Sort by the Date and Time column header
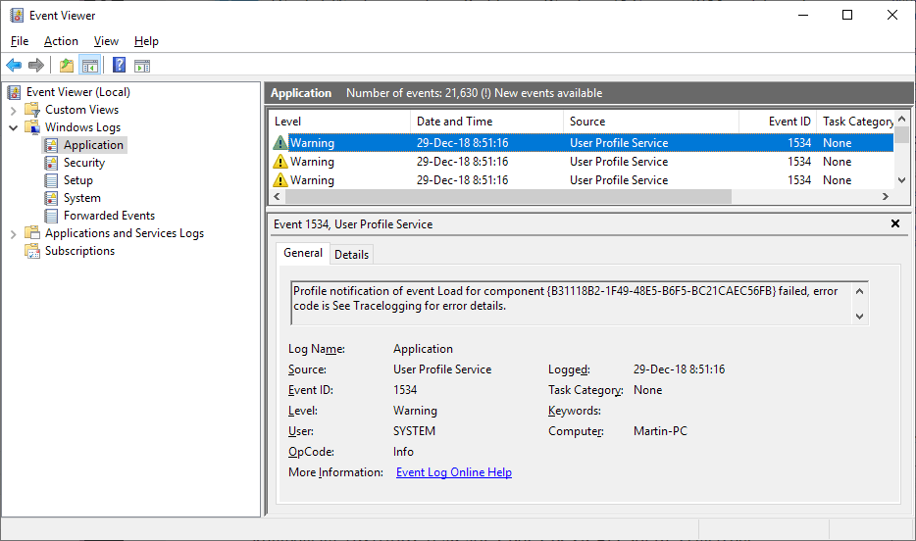Screen dimensions: 916x541 (x=486, y=122)
